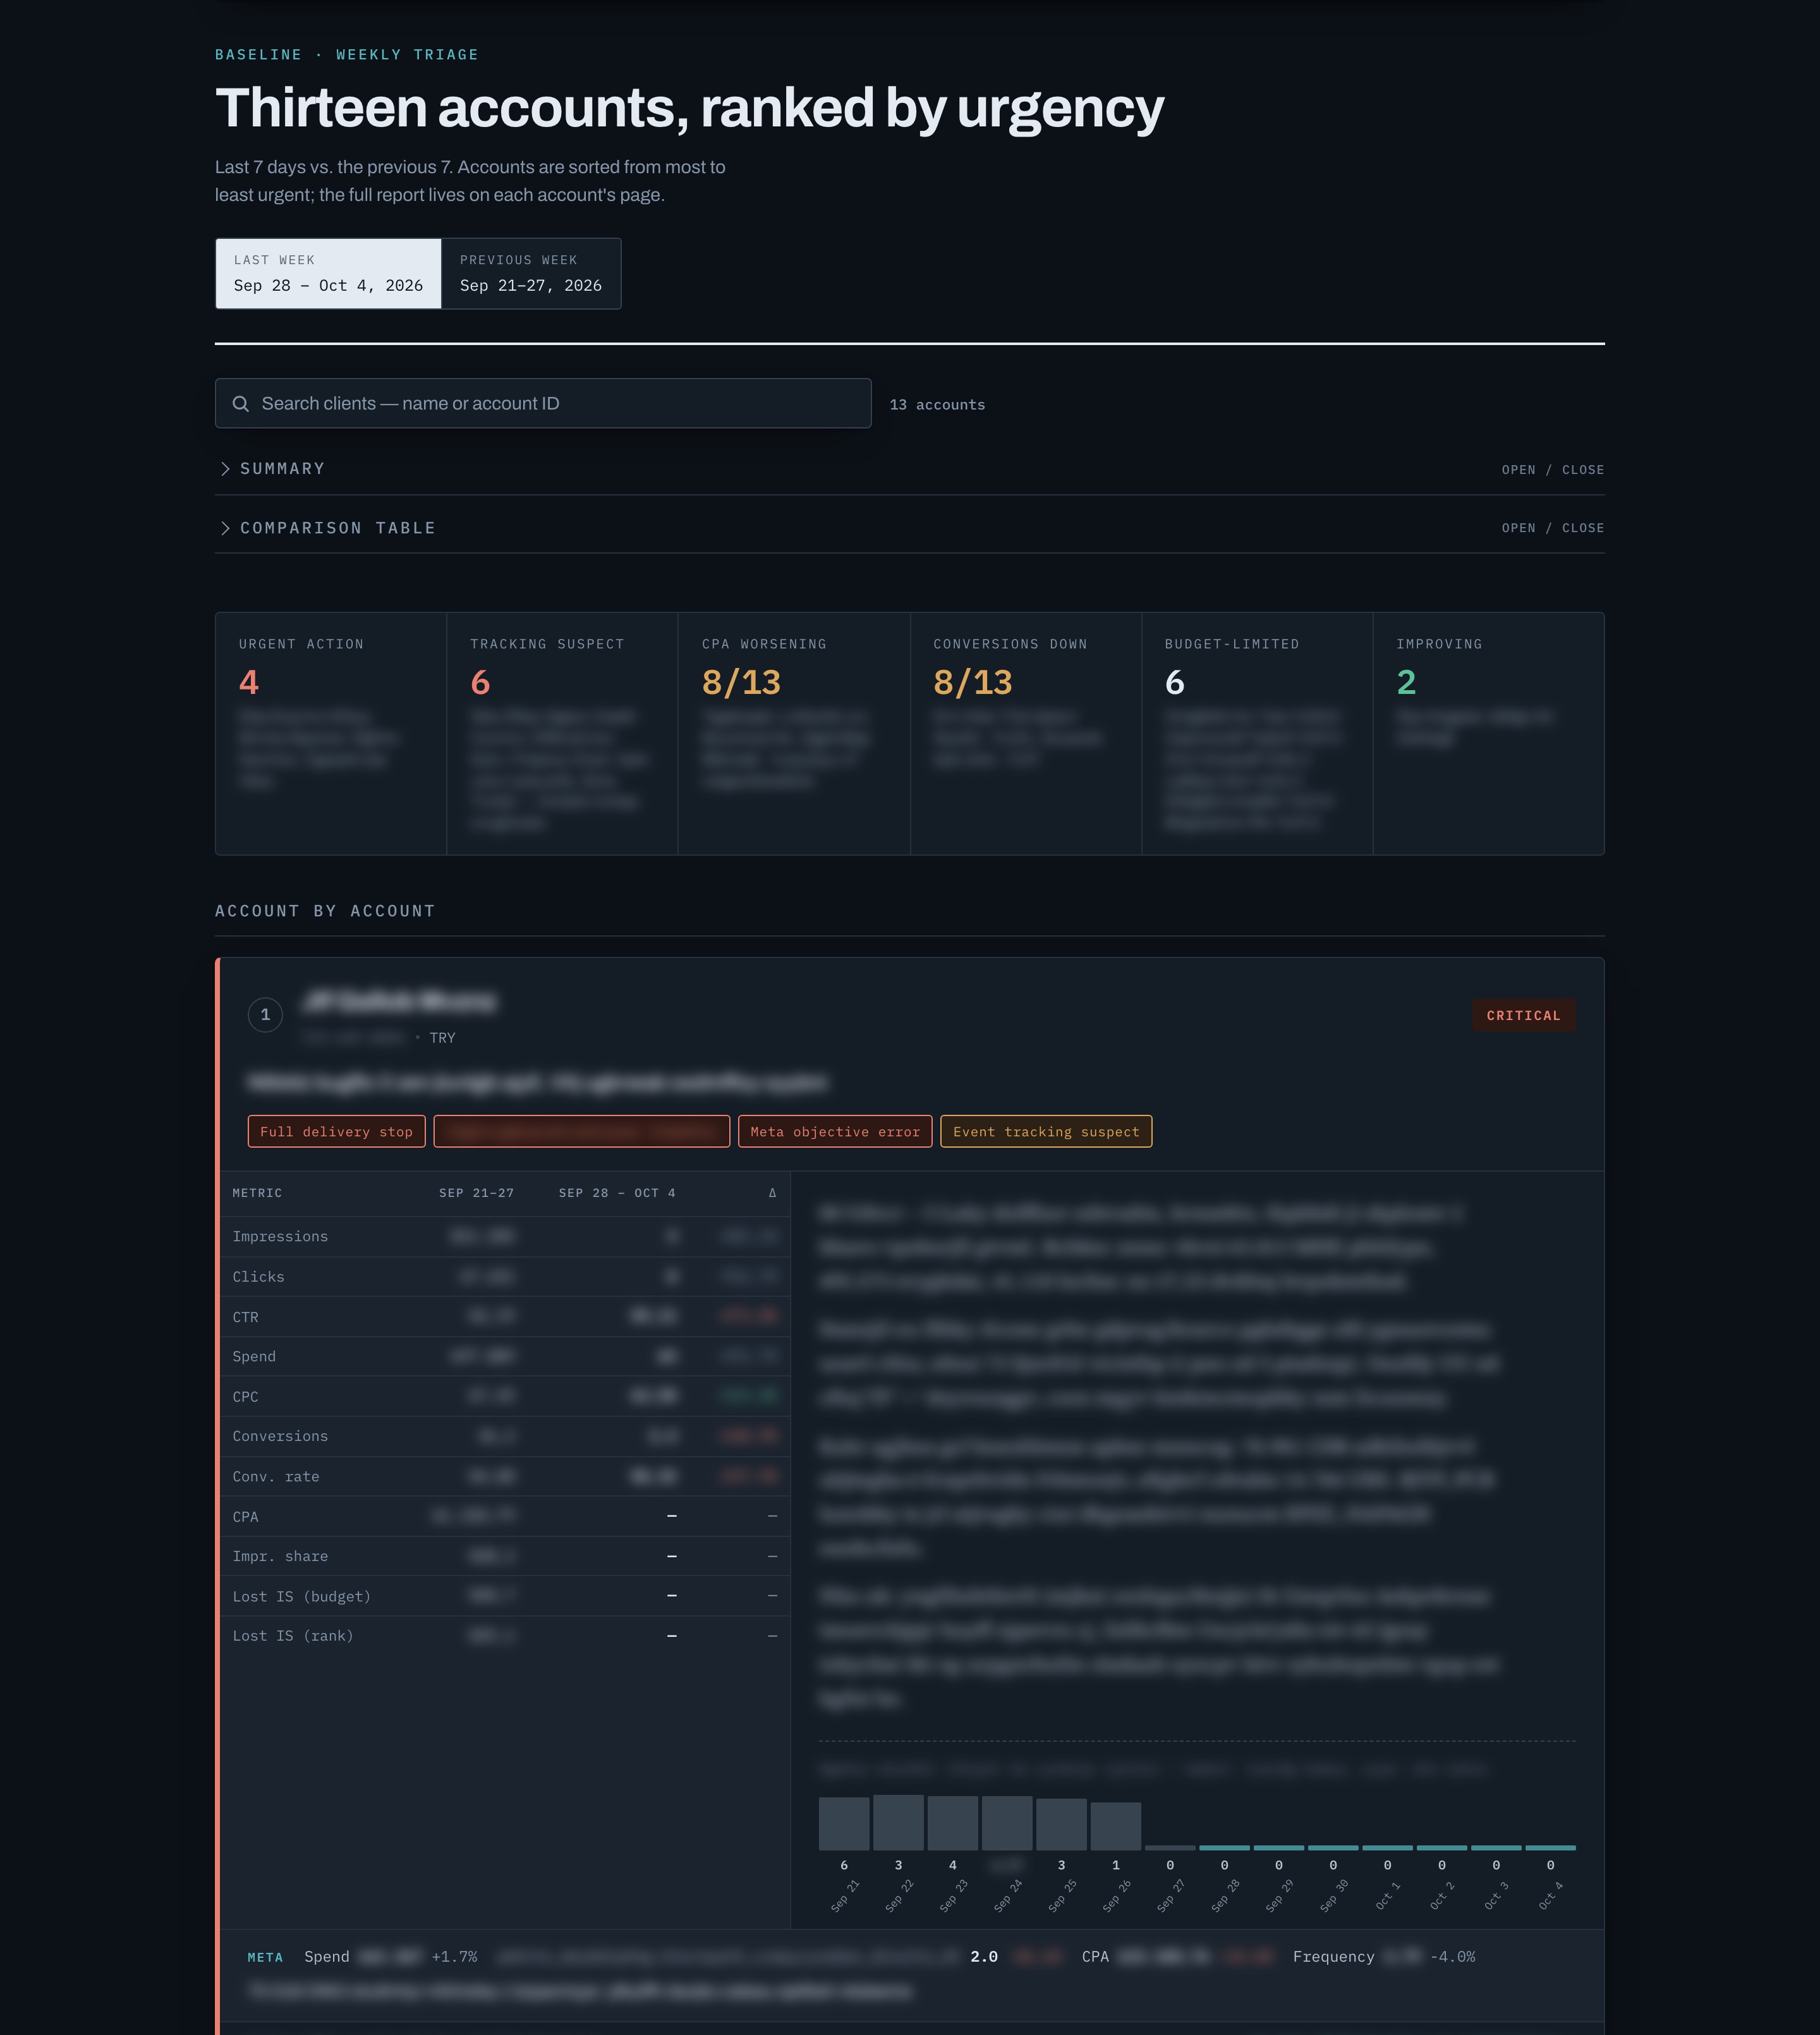Open the Urgent Action summary card
This screenshot has height=2035, width=1820.
[x=331, y=733]
